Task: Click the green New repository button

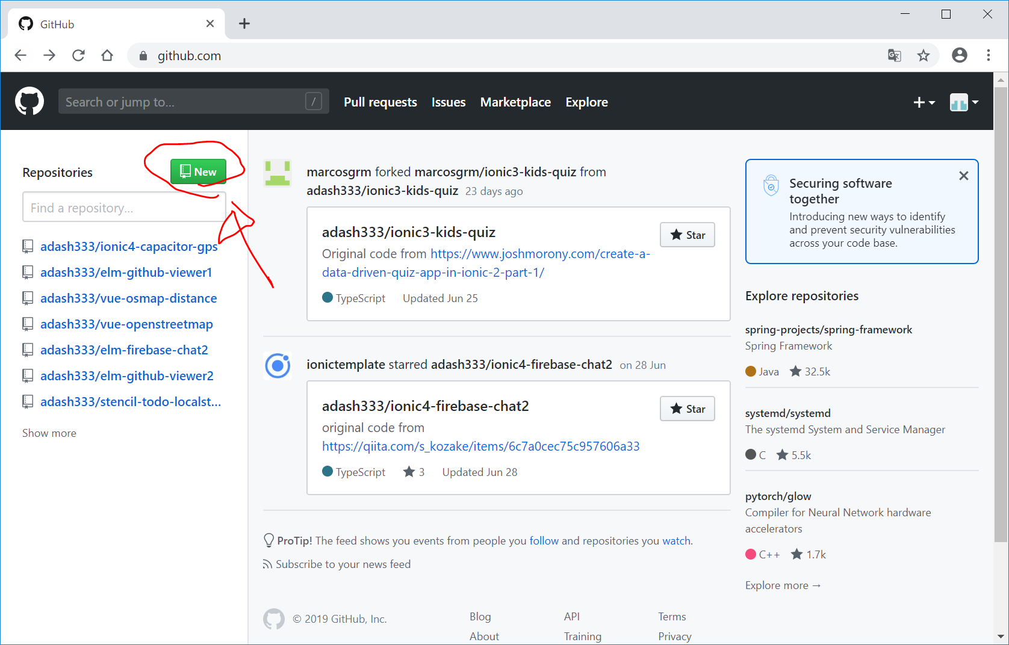Action: [198, 171]
